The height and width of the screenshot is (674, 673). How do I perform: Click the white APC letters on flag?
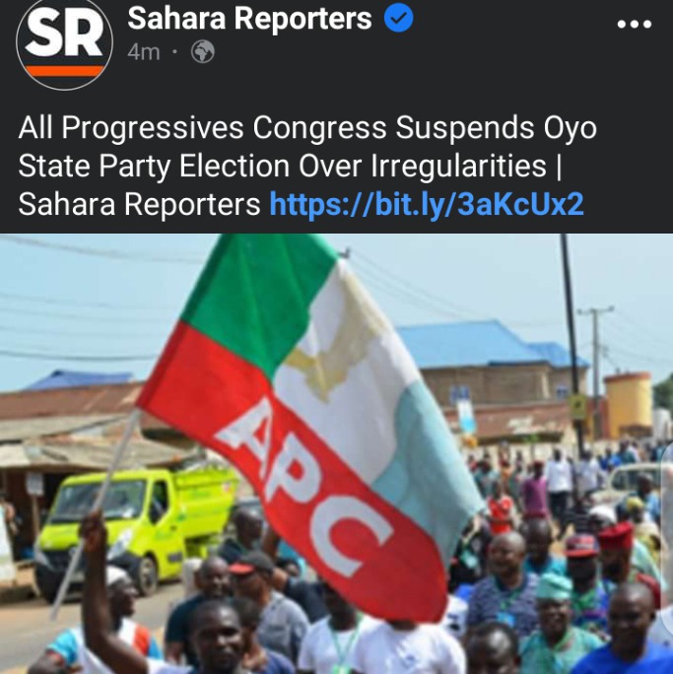pos(303,486)
